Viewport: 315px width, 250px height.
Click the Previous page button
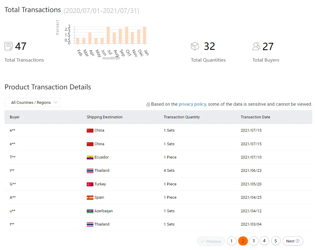click(x=211, y=241)
